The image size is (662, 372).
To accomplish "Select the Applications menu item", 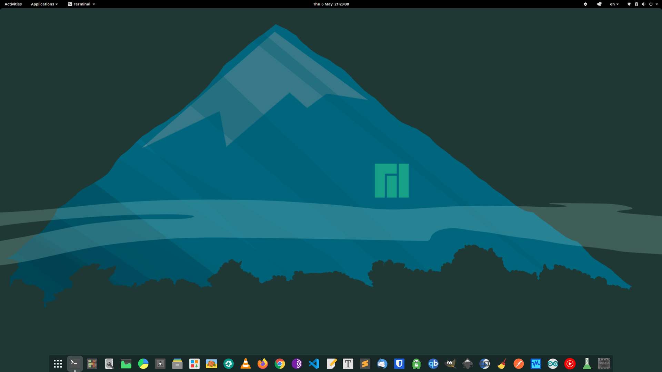I will [x=43, y=4].
